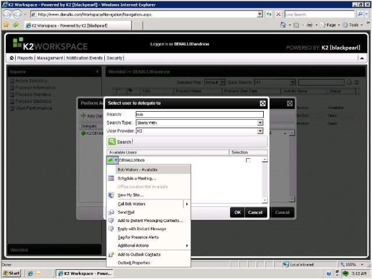Screen dimensions: 372x279
Task: Click the K2 Workspace home icon
Action: tap(12, 58)
